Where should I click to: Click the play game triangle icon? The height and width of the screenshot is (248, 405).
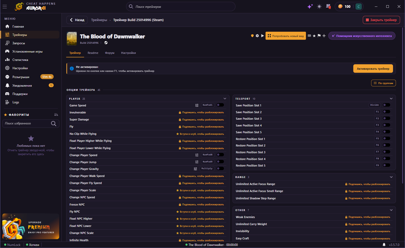pos(263,36)
